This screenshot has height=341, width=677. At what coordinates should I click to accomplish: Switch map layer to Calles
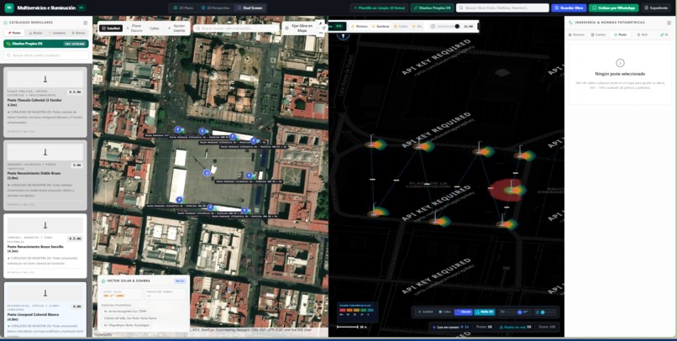pyautogui.click(x=155, y=28)
